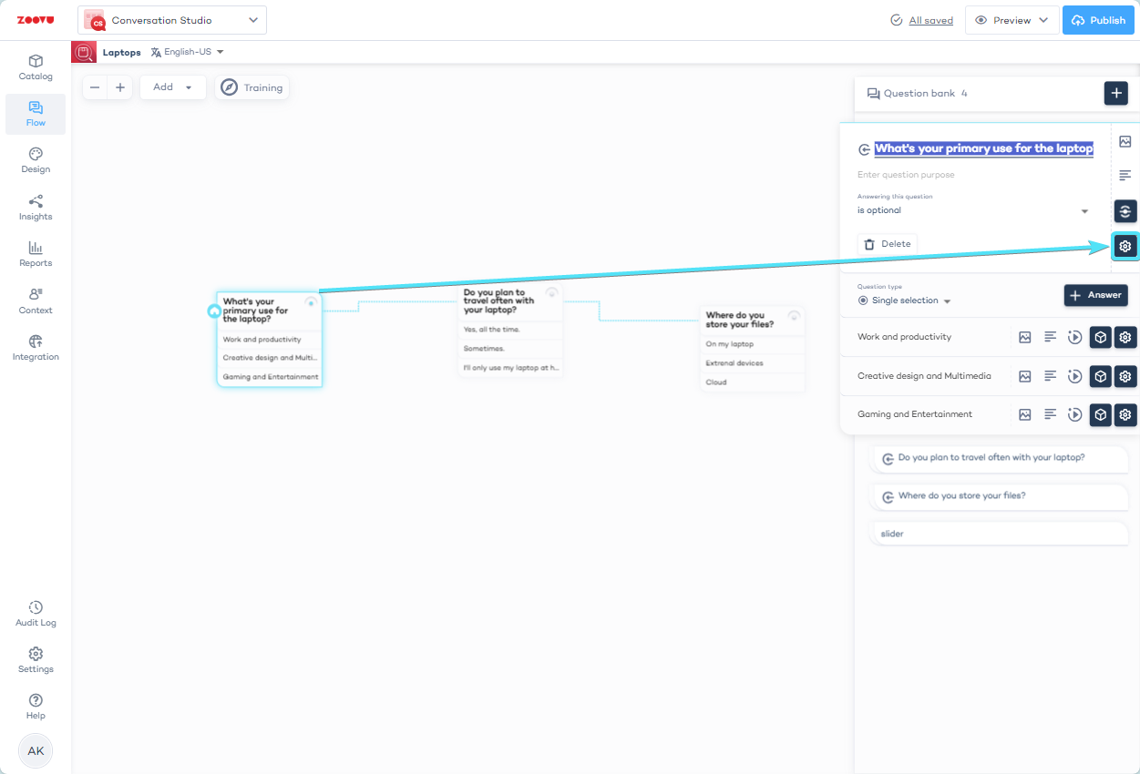
Task: Open settings gear for Gaming and Entertainment answer
Action: pos(1125,414)
